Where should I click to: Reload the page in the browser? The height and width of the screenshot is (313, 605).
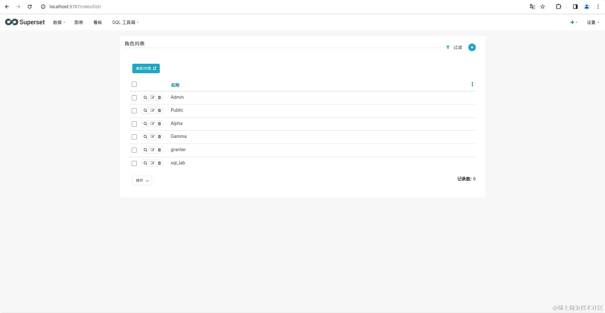[x=30, y=7]
